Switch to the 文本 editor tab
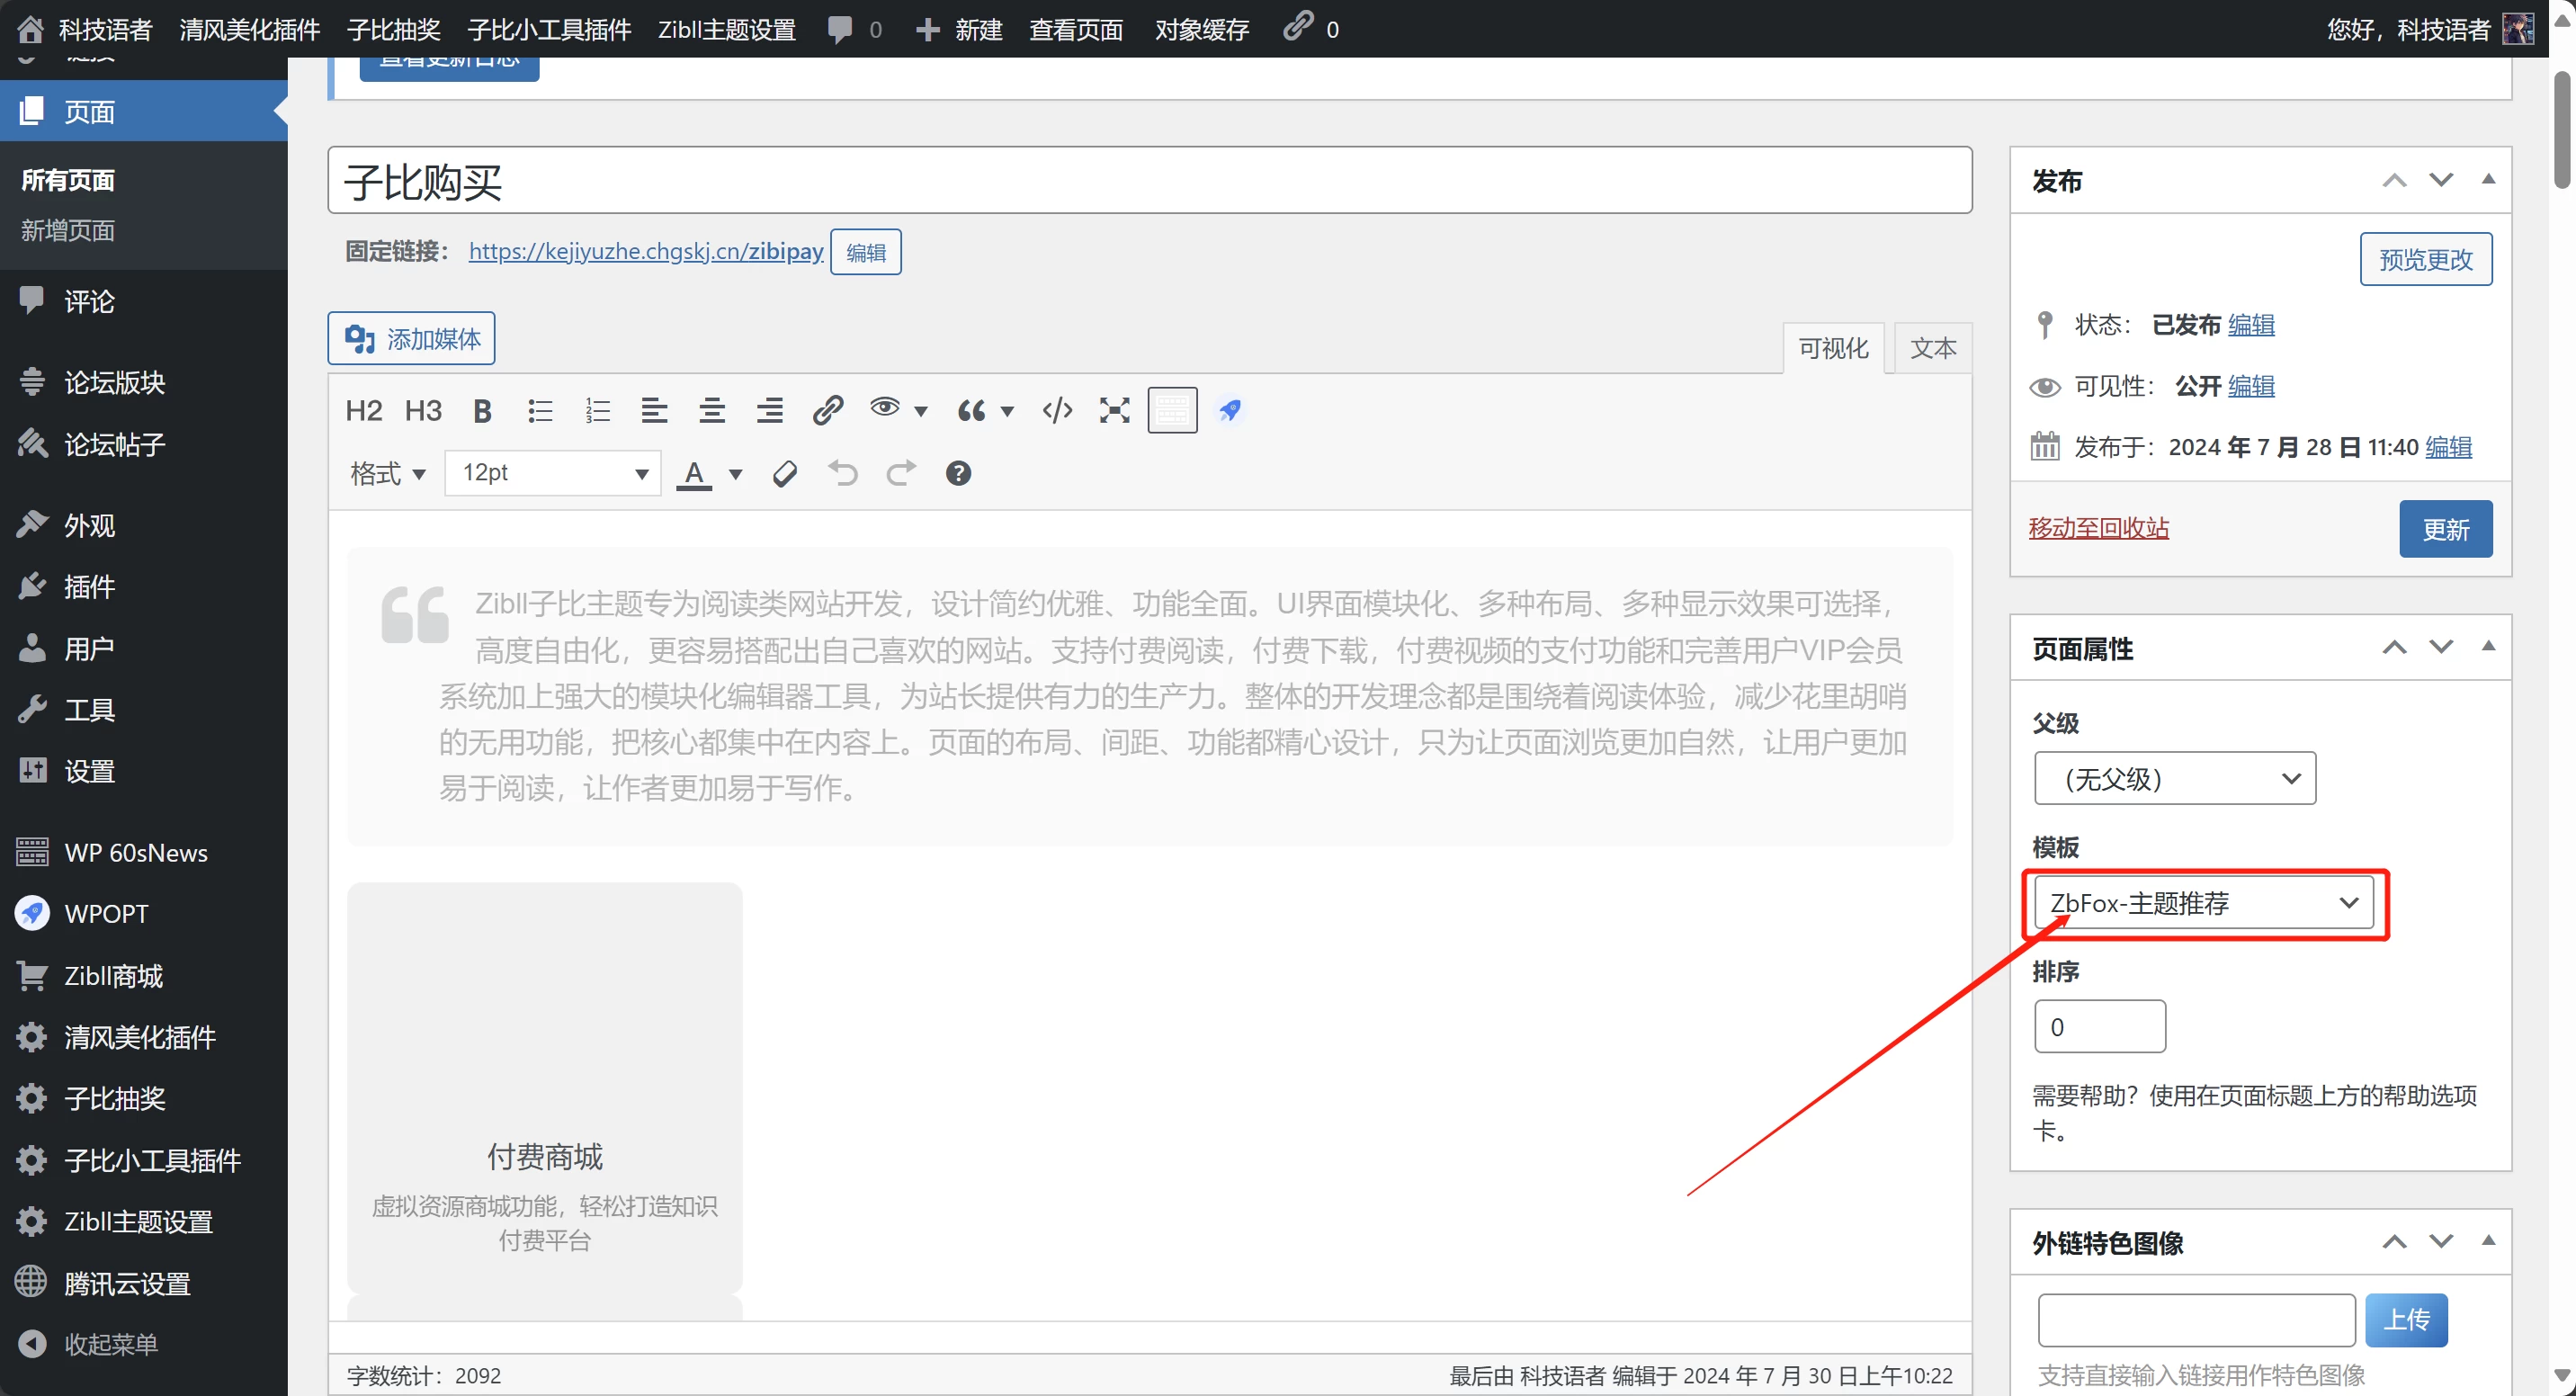 (1932, 348)
